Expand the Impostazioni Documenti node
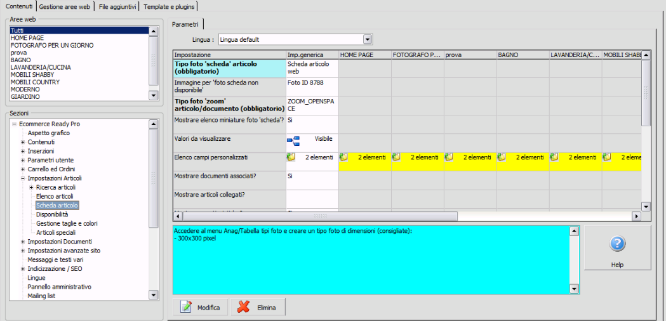 23,242
